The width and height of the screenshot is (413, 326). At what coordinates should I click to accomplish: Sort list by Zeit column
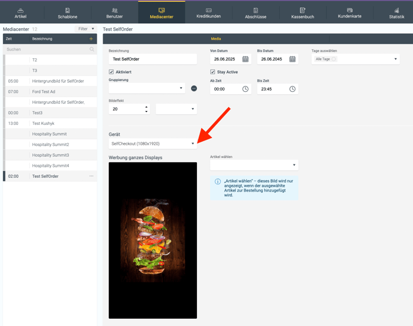(x=9, y=38)
